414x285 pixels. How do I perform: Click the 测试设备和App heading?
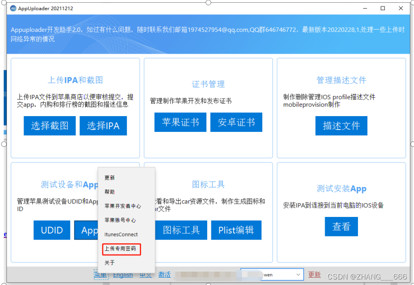pos(69,184)
